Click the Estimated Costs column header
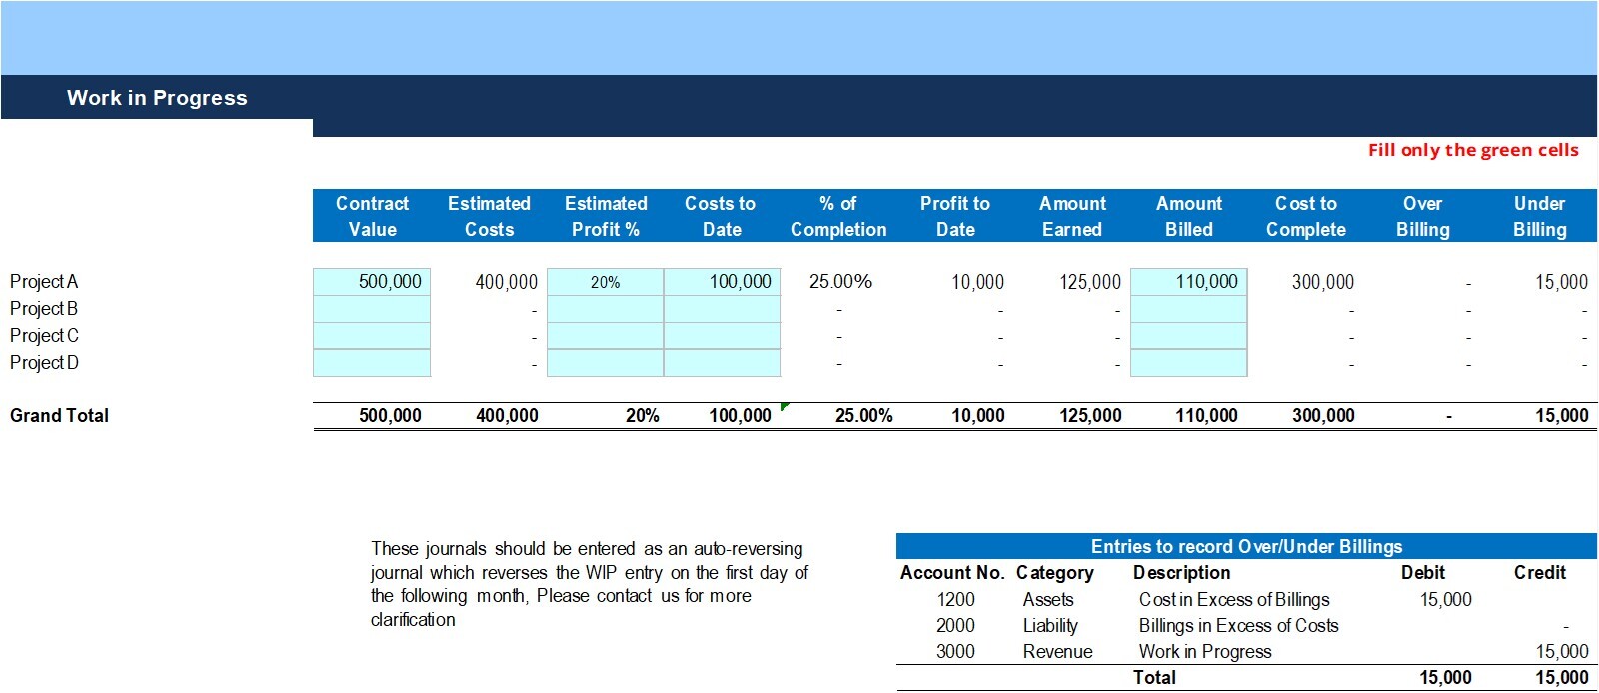Viewport: 1599px width, 693px height. (x=489, y=216)
